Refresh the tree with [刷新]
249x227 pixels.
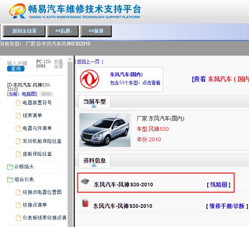point(47,94)
